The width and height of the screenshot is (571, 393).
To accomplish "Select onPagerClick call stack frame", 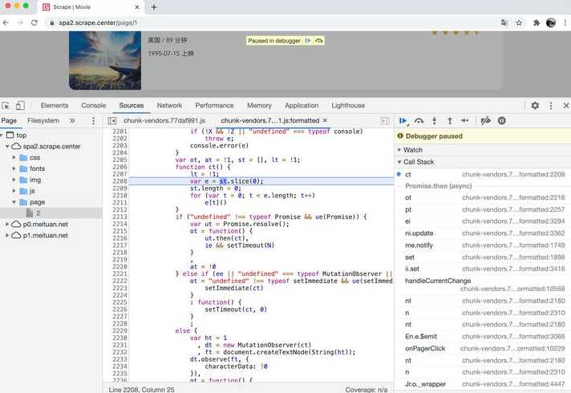I will (482, 348).
